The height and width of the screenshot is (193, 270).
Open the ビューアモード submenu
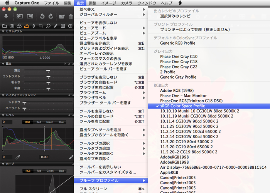click(111, 28)
